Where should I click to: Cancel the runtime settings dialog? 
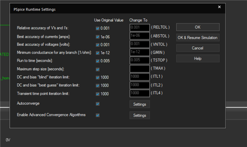198,48
